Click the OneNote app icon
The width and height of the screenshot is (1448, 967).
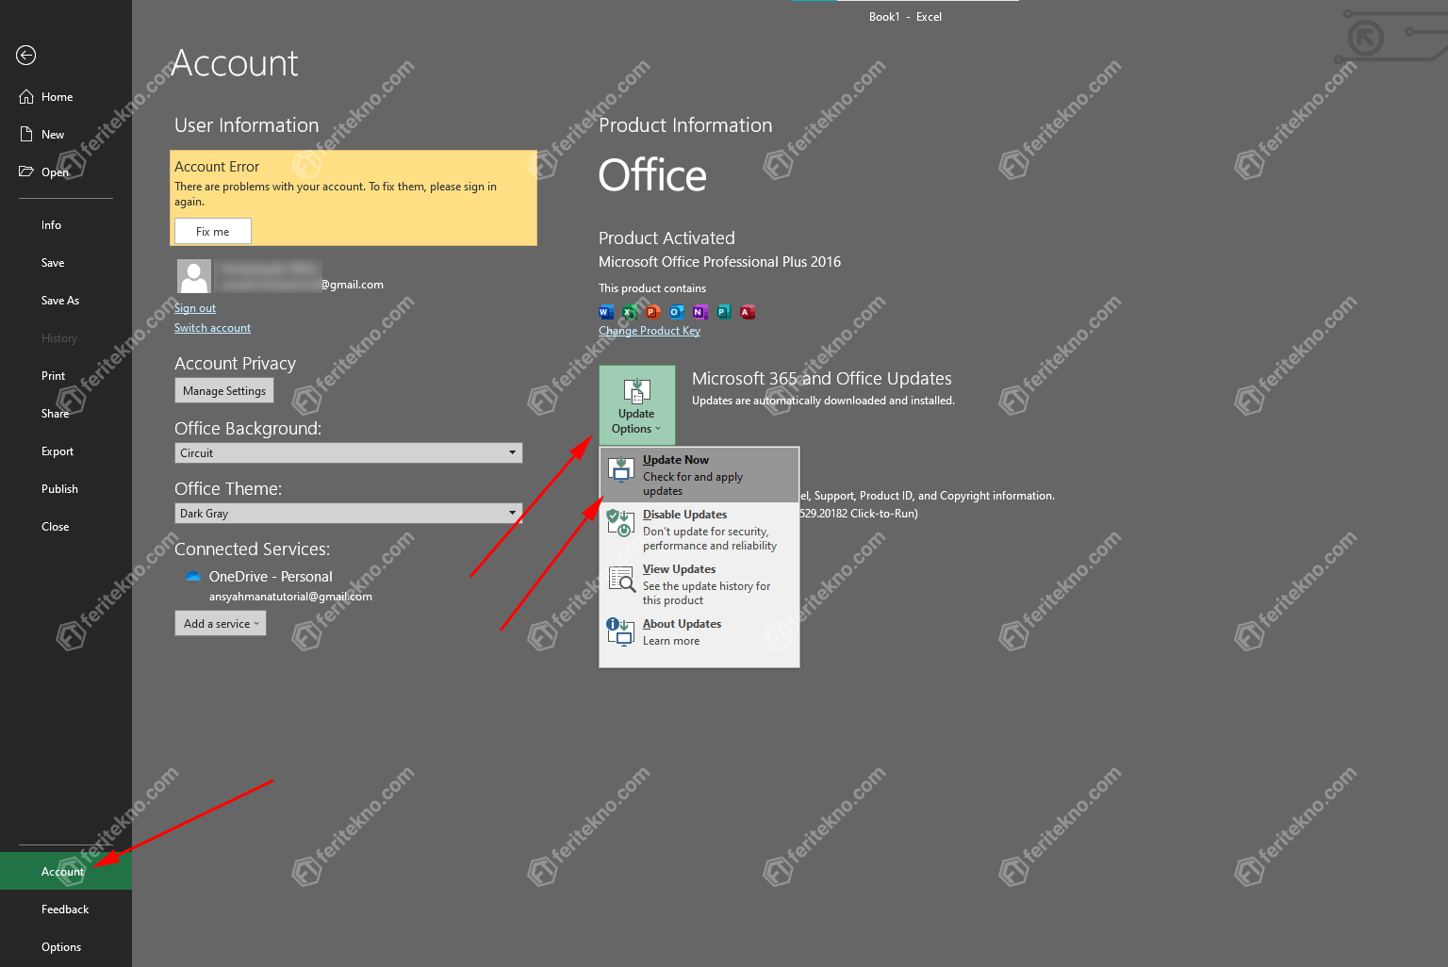(x=700, y=313)
